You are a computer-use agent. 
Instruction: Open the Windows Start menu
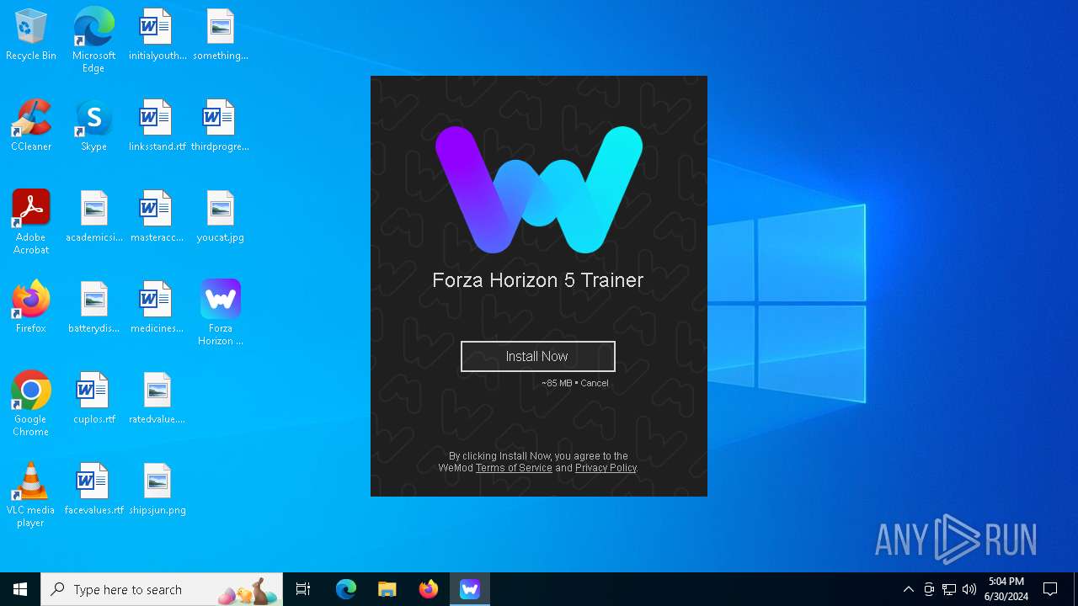pos(20,589)
